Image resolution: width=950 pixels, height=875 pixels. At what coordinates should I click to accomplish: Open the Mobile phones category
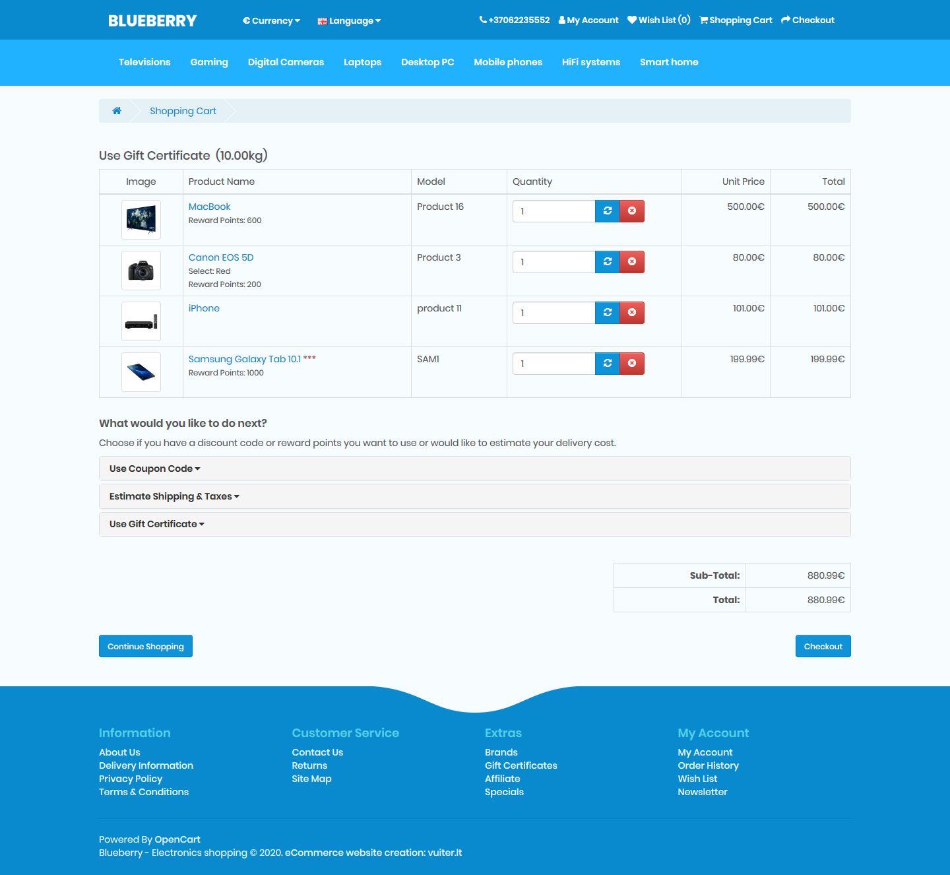pos(508,62)
